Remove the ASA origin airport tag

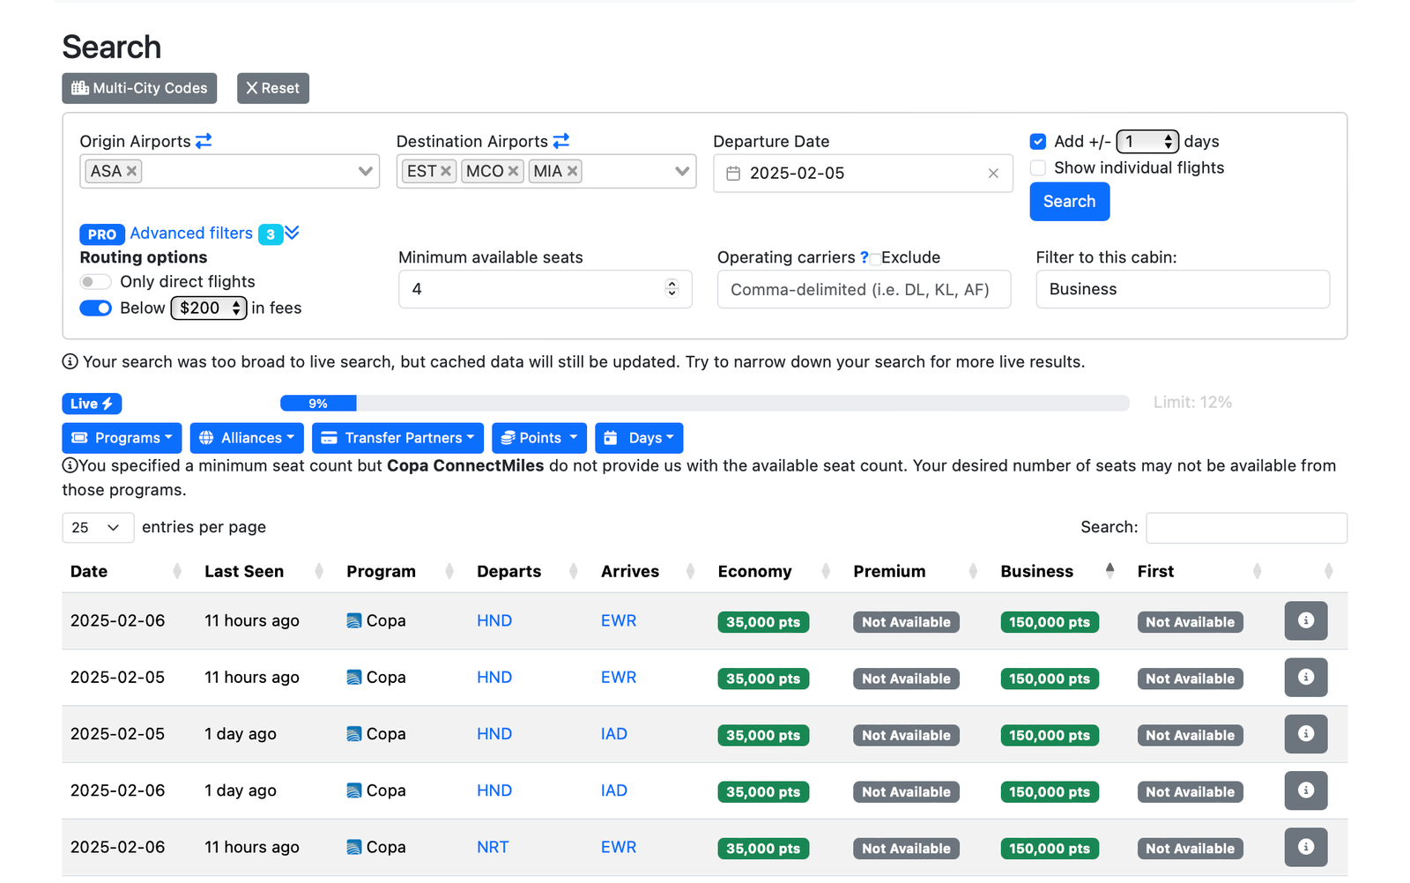[132, 171]
